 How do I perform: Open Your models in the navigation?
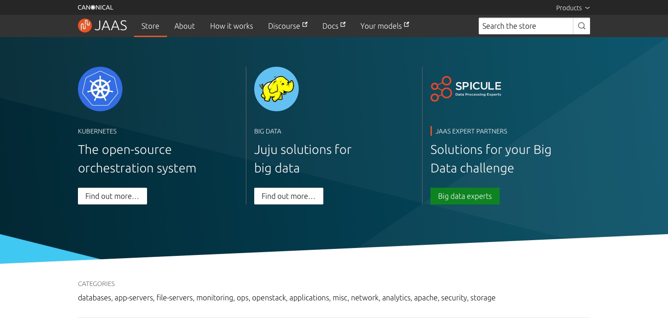(x=385, y=26)
